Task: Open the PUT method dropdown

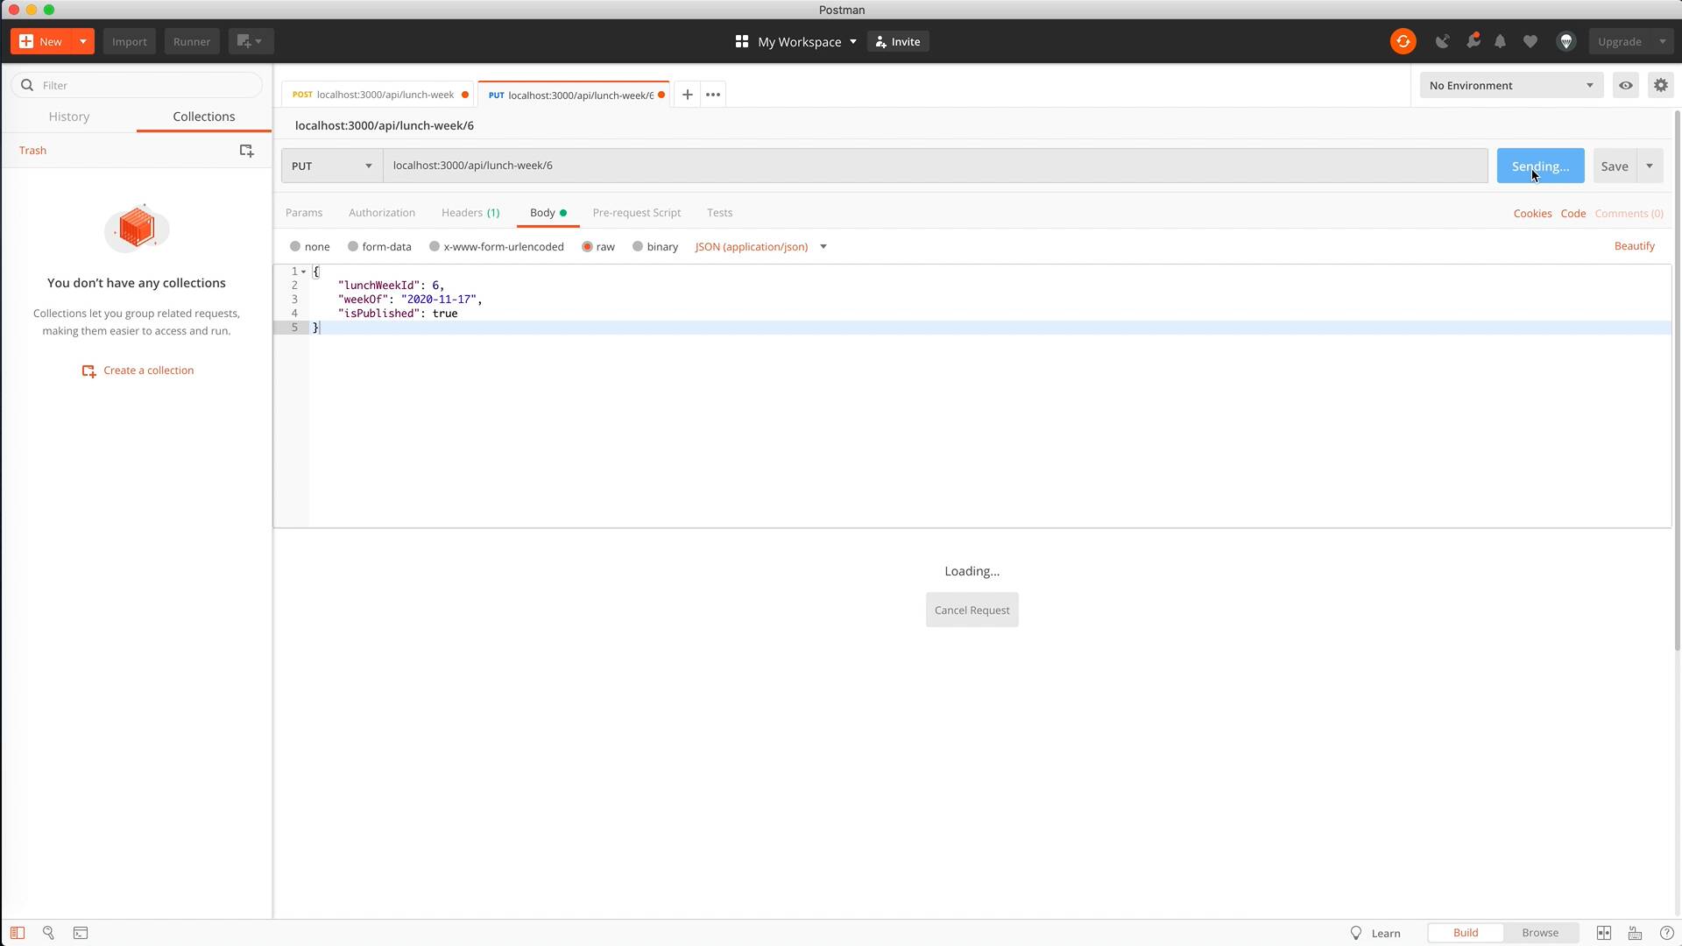Action: 331,166
